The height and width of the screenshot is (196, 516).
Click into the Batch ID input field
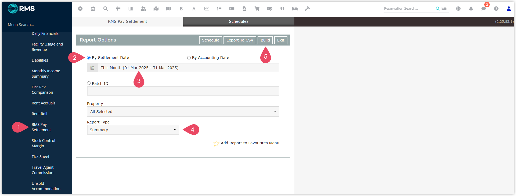[183, 91]
